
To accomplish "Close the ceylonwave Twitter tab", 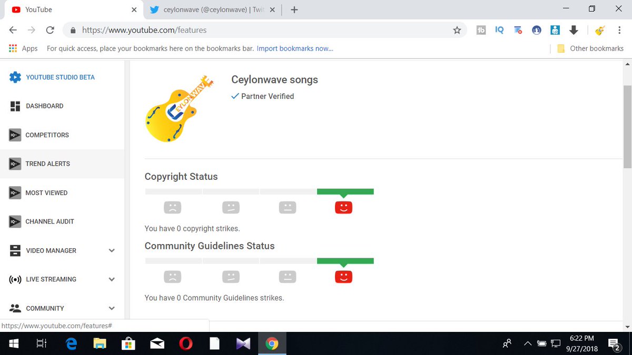I will (272, 9).
